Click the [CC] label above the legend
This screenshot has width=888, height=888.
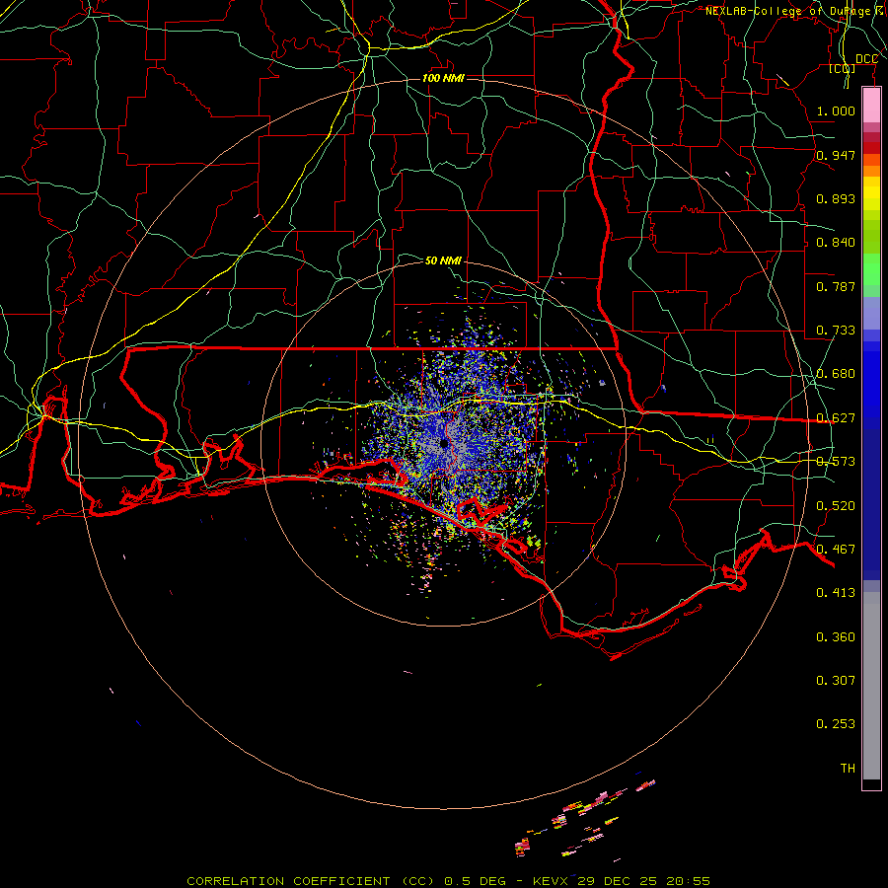843,68
